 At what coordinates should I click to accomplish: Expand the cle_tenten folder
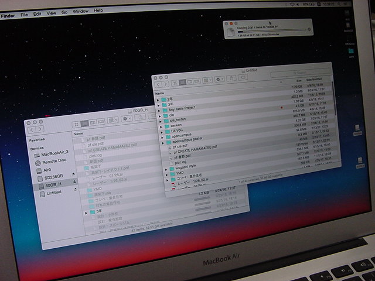pyautogui.click(x=161, y=122)
